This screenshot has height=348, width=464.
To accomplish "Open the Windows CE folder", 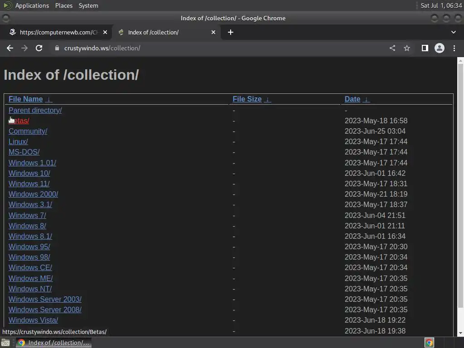I will pyautogui.click(x=30, y=267).
